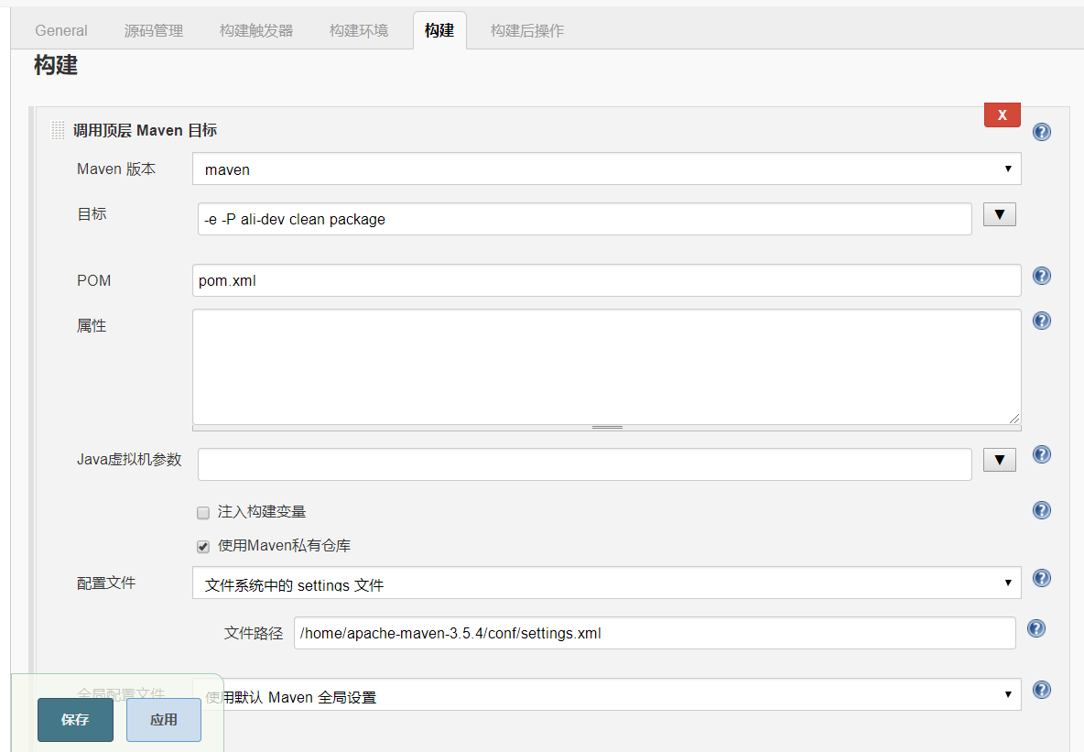Screen dimensions: 1084x752
Task: Switch to the General tab
Action: click(60, 30)
